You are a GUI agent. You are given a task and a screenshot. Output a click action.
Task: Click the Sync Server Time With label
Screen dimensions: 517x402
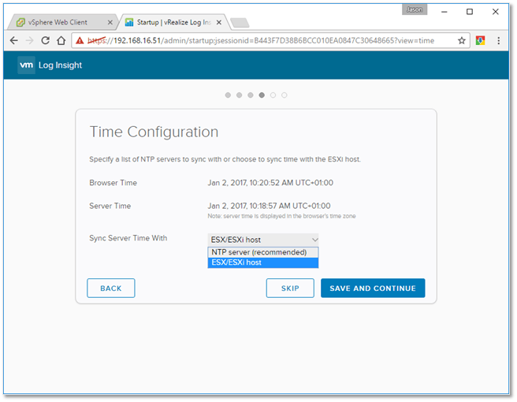(x=128, y=238)
